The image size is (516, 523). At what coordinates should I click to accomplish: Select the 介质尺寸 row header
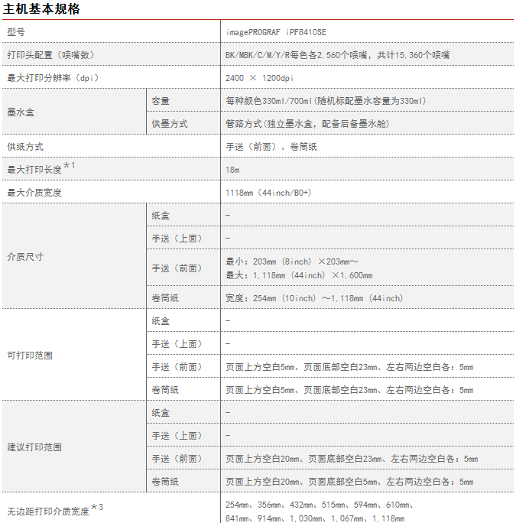pyautogui.click(x=25, y=256)
